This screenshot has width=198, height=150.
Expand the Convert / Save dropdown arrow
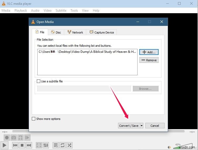141,126
